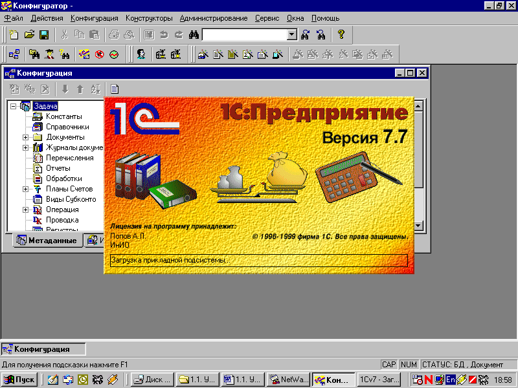Expand the Планы Счетов tree node
The image size is (518, 388).
click(25, 189)
